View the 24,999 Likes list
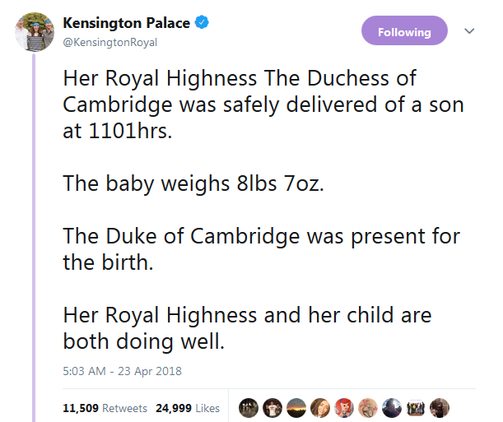Image resolution: width=503 pixels, height=422 pixels. (187, 408)
